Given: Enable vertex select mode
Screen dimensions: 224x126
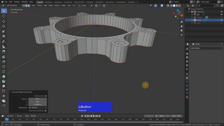Looking at the screenshot, I should (24, 6).
